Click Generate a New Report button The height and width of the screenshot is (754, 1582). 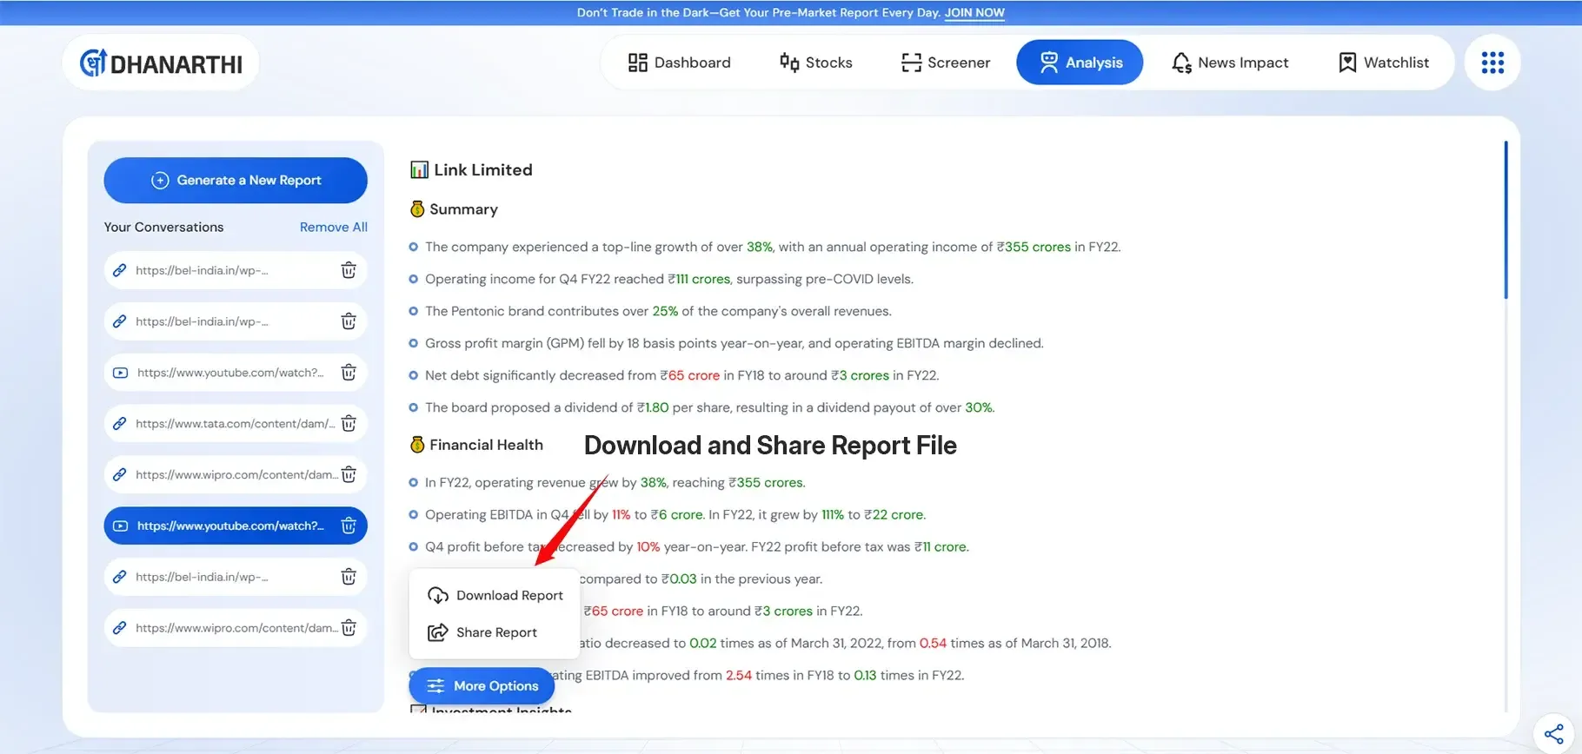[236, 181]
